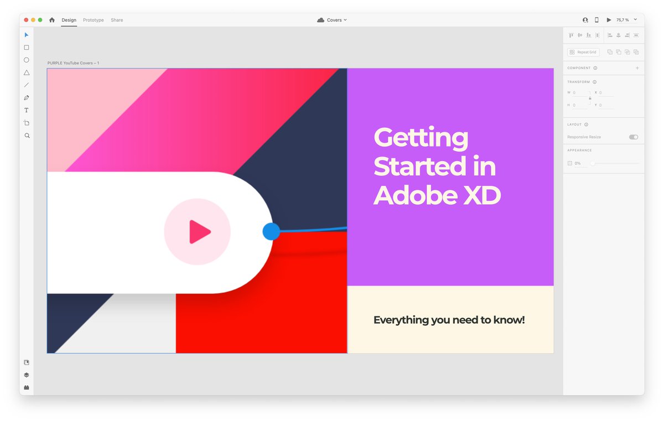Click the Layout info icon

(x=586, y=124)
